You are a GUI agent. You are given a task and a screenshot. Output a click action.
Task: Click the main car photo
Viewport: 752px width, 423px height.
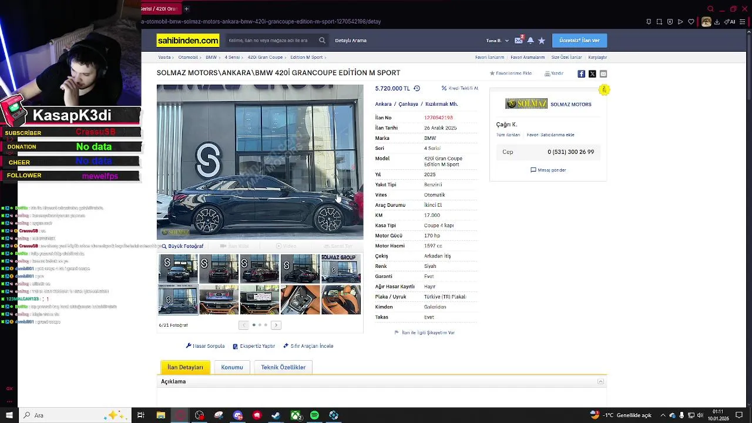[x=260, y=162]
